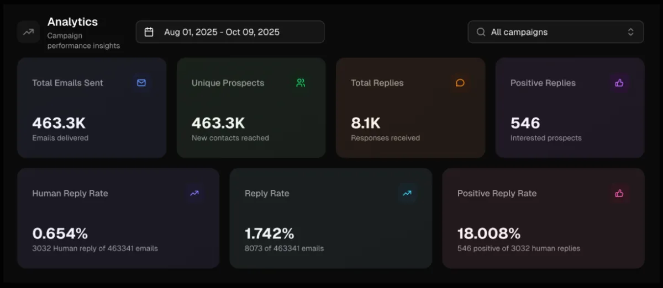The height and width of the screenshot is (288, 663).
Task: Expand campaigns list using the chevron arrows
Action: pyautogui.click(x=630, y=32)
